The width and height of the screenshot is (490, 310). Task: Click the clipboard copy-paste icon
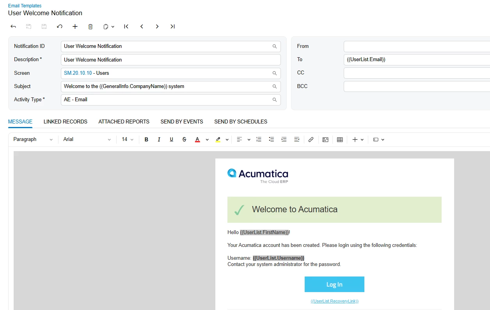[106, 26]
